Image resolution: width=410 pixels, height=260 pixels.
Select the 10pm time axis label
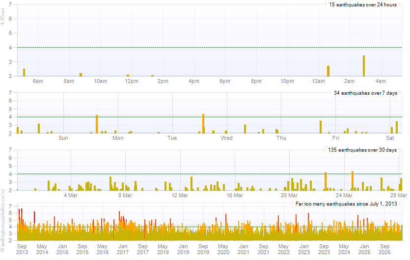point(287,81)
